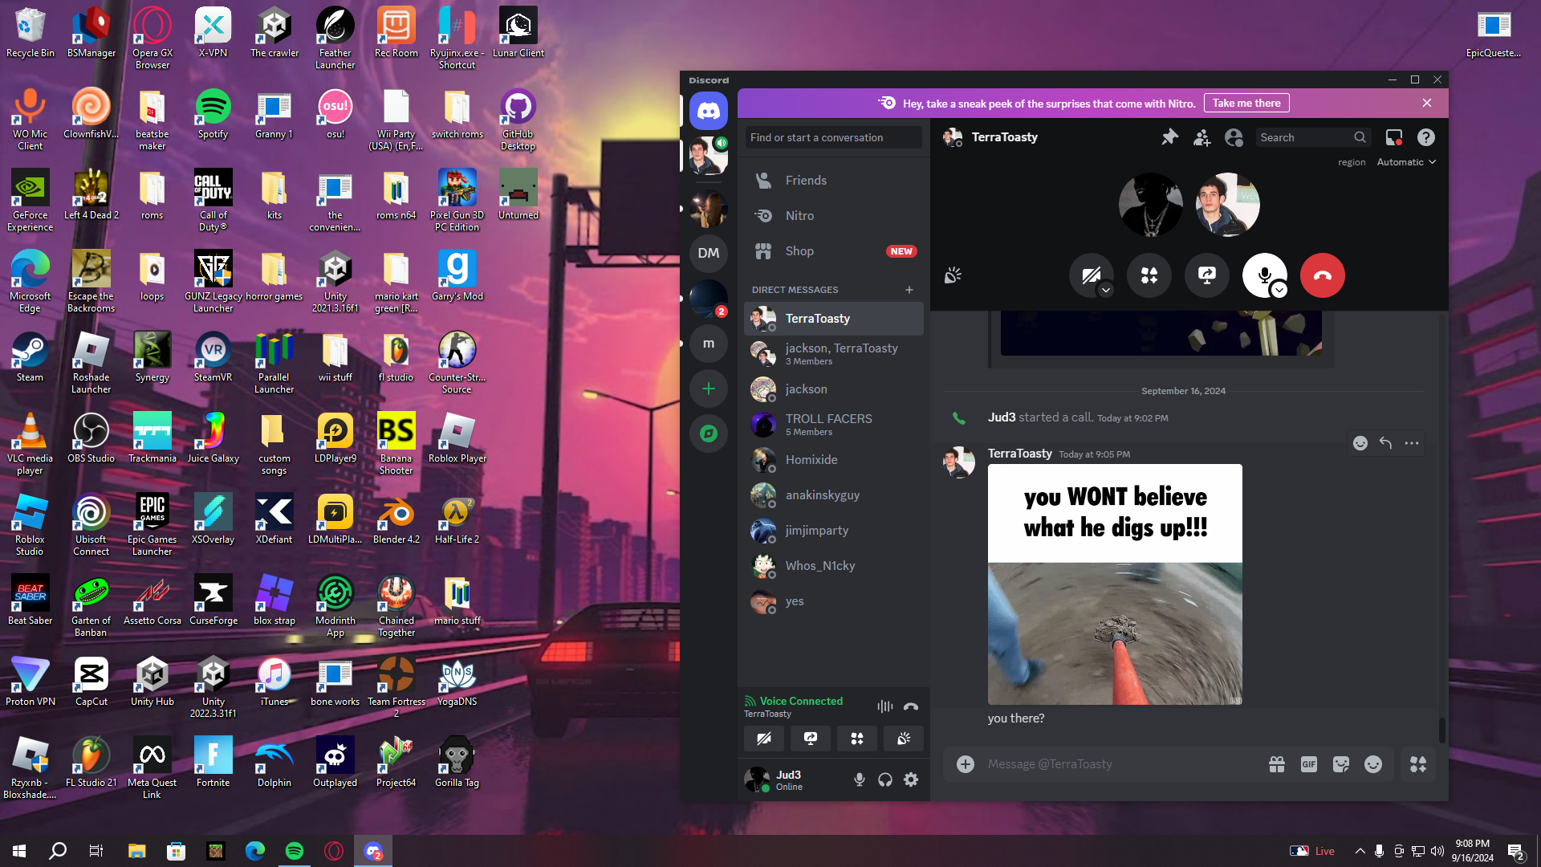The height and width of the screenshot is (867, 1541).
Task: Open Shop page in Discord
Action: click(x=833, y=251)
